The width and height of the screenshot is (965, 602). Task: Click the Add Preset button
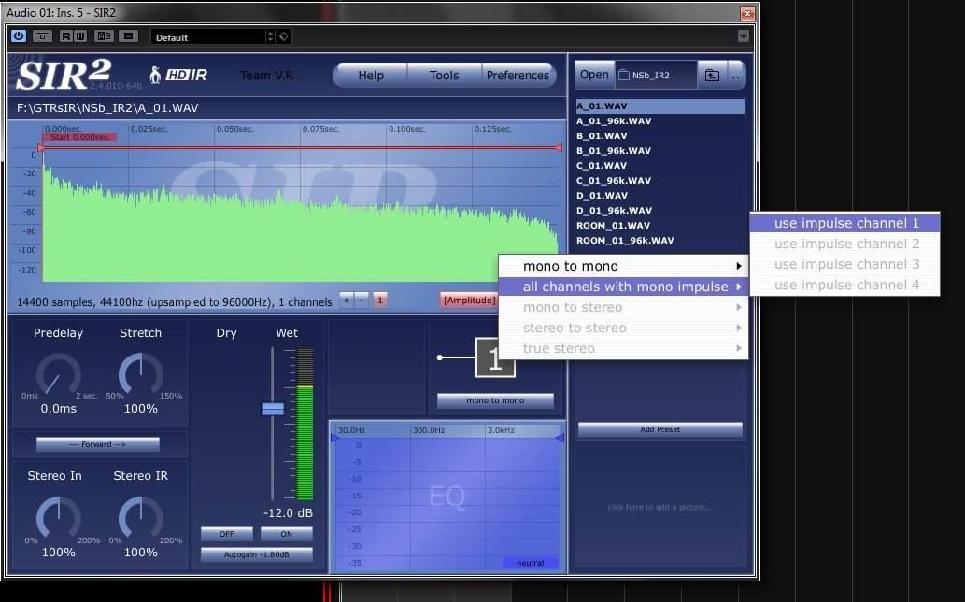(x=660, y=429)
